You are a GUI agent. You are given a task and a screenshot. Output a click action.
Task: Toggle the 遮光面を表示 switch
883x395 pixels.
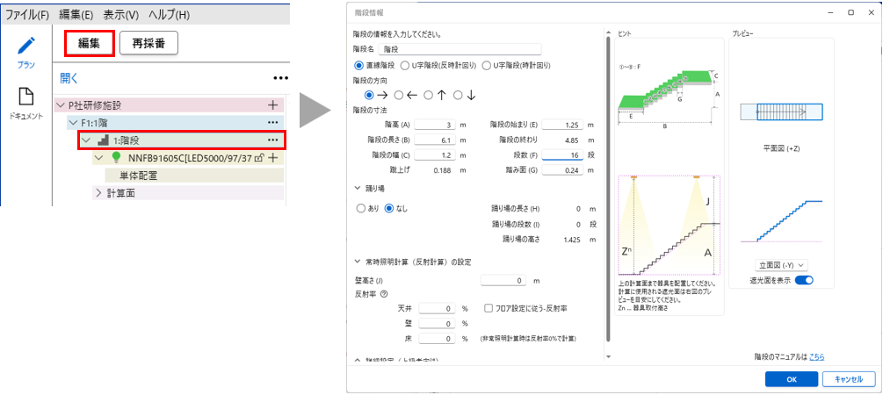tap(805, 280)
